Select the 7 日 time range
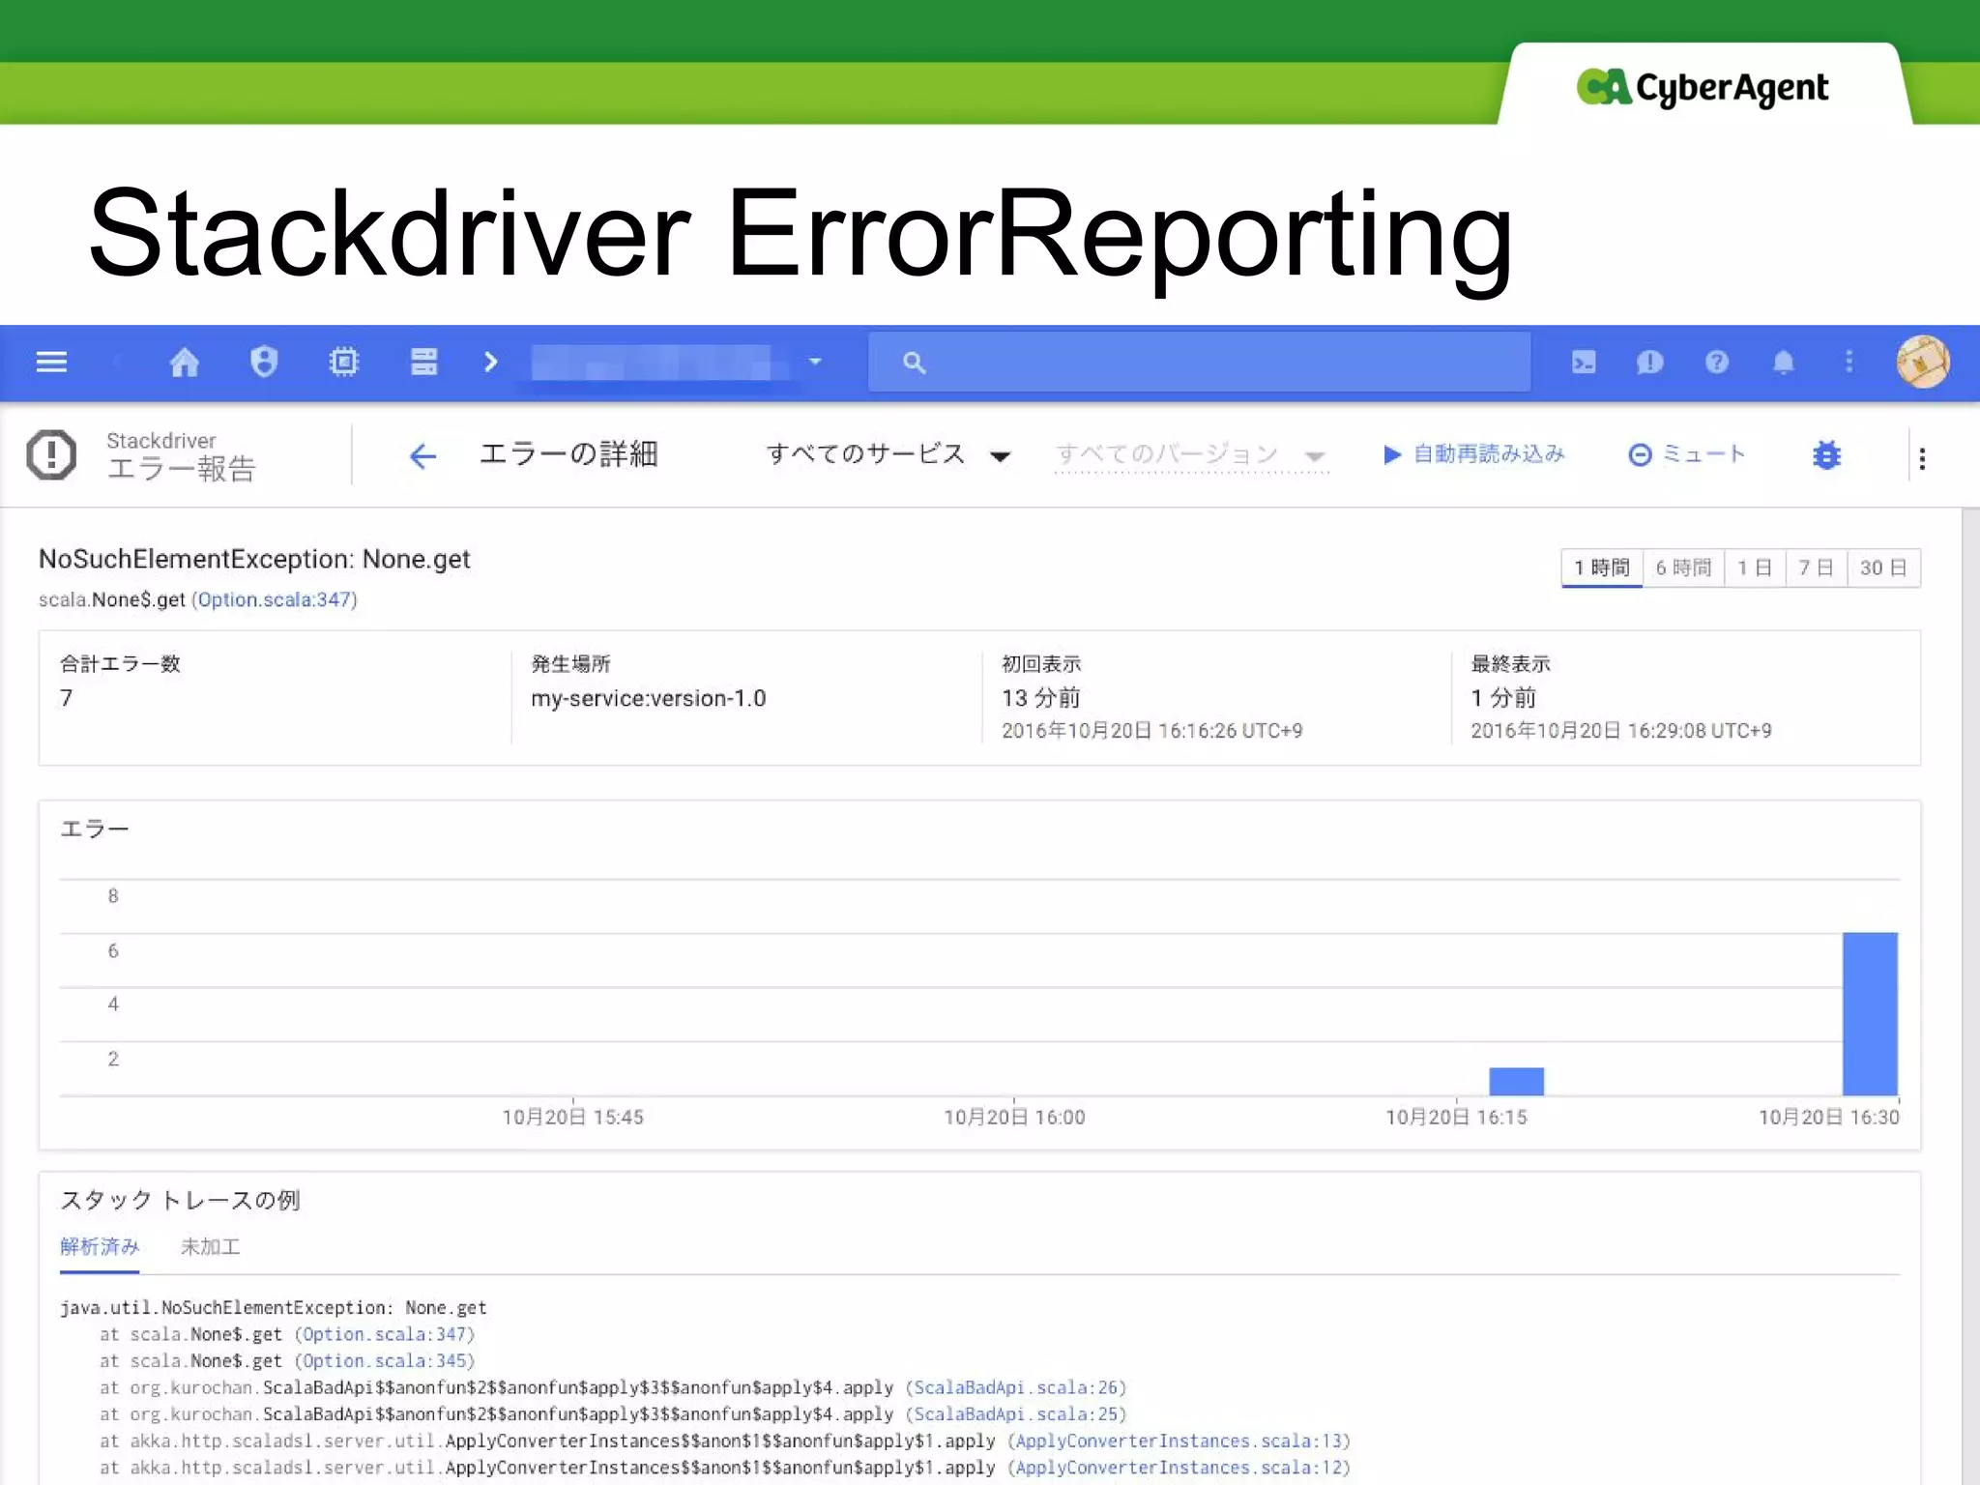Viewport: 1980px width, 1485px height. (x=1817, y=568)
